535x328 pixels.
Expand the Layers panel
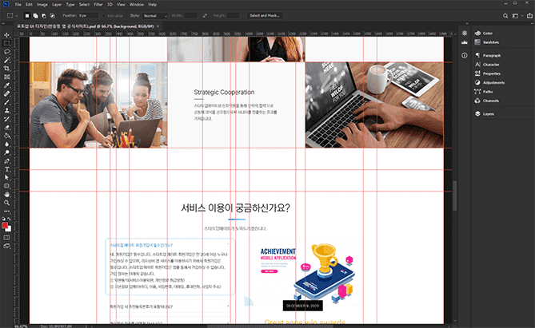pyautogui.click(x=484, y=114)
